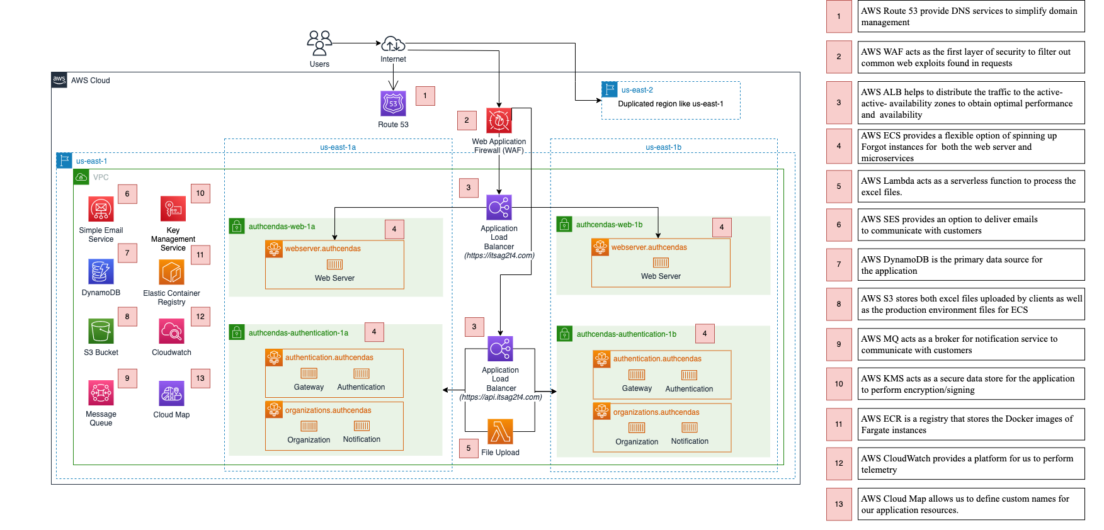Screen dimensions: 1104x530
Task: Click Notification container icon in authcendas-authentication-1b
Action: point(690,428)
